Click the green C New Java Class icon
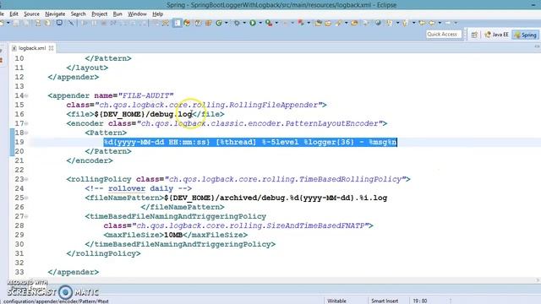 (219, 23)
